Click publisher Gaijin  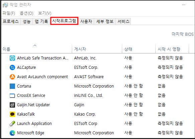pyautogui.click(x=79, y=105)
